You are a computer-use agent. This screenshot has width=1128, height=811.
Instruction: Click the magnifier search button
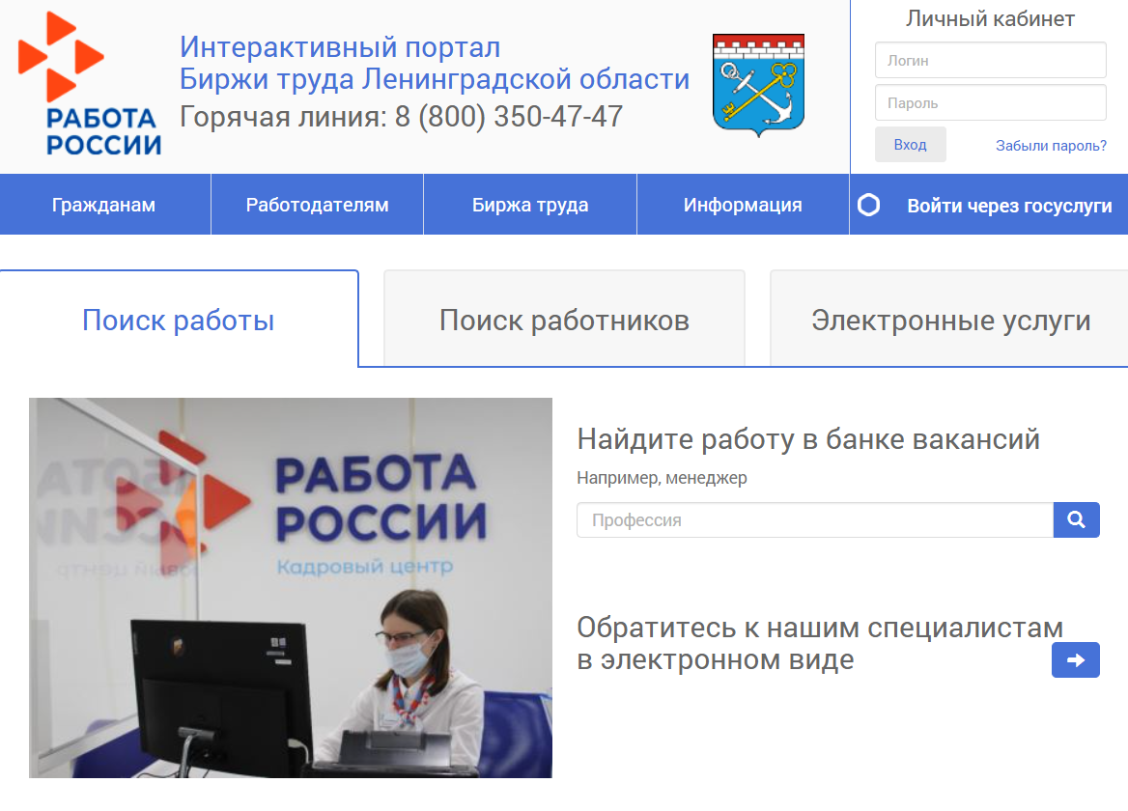(x=1076, y=519)
